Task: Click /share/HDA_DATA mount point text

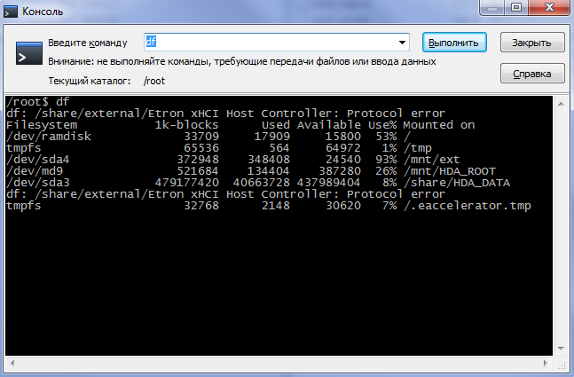Action: click(x=457, y=182)
